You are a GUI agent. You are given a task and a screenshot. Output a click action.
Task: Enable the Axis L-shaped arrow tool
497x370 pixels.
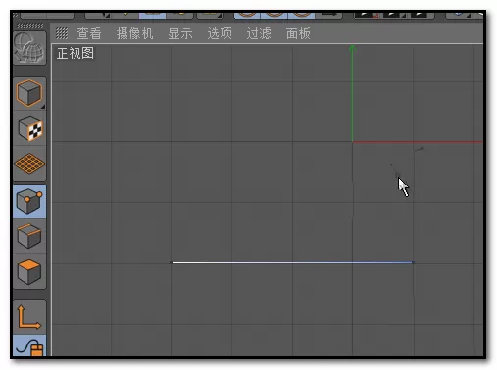[29, 317]
